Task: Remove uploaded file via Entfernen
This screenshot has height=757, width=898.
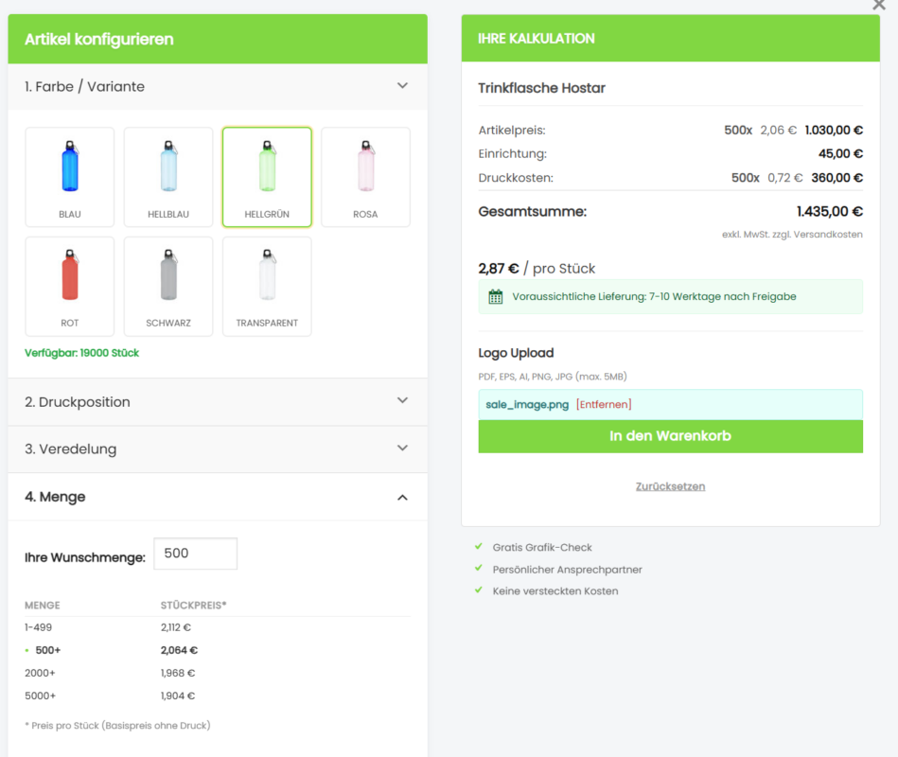Action: [604, 405]
